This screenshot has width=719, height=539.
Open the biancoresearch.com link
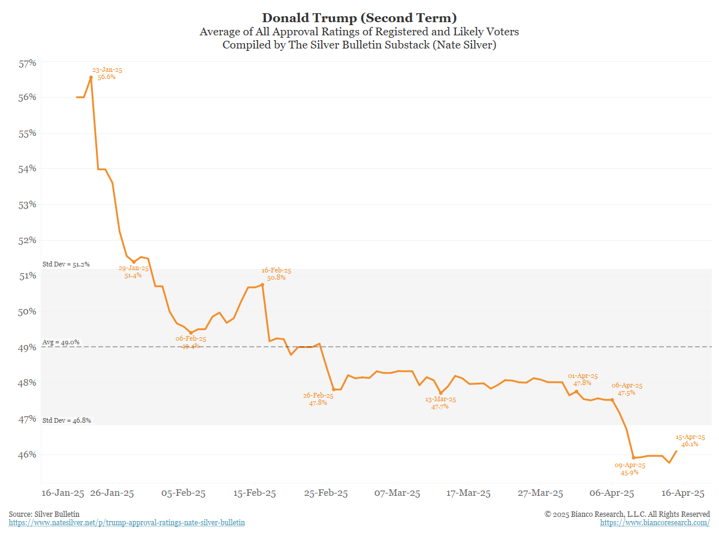(655, 523)
